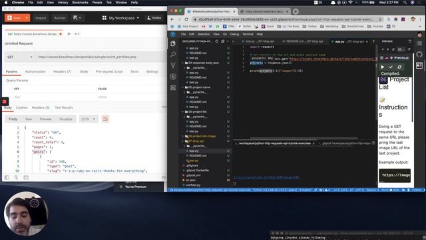426x240 pixels.
Task: Open macOS Spotlight search
Action: [x=405, y=3]
